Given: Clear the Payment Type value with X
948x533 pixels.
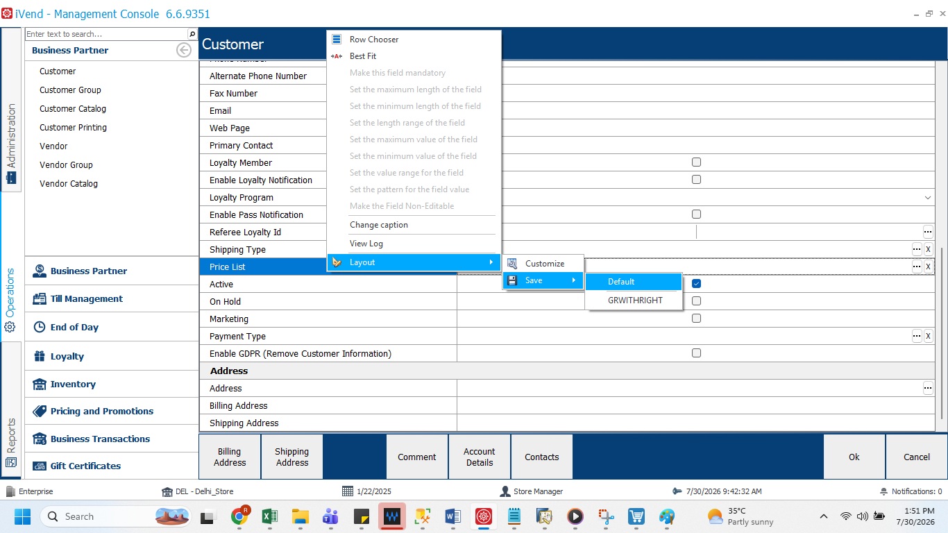Looking at the screenshot, I should [x=928, y=336].
